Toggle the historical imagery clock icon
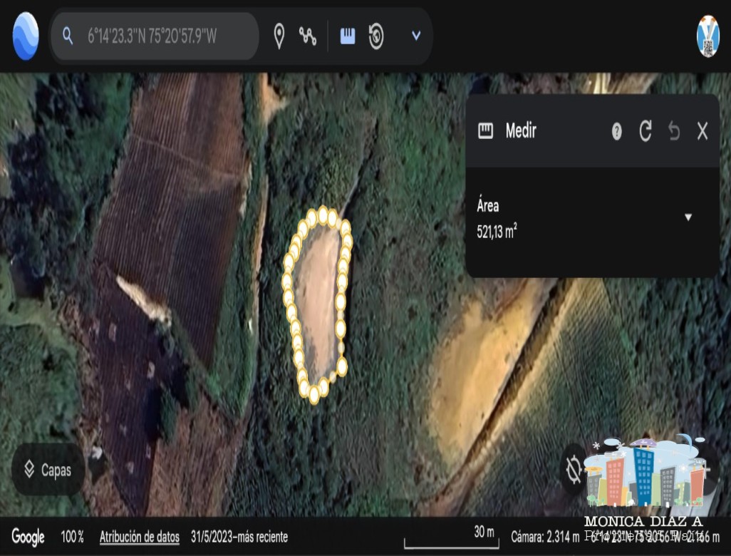The width and height of the screenshot is (731, 556). [377, 36]
